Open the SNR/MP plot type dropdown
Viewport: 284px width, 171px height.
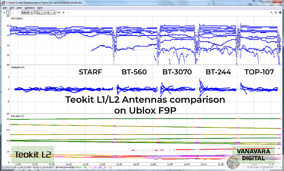pos(27,12)
